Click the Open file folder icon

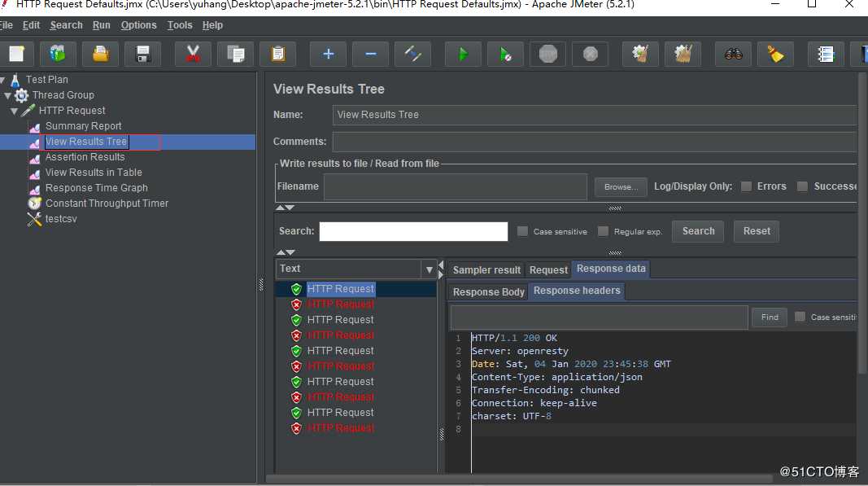(x=100, y=54)
